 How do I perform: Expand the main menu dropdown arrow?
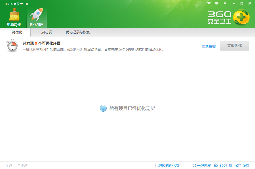pyautogui.click(x=225, y=3)
